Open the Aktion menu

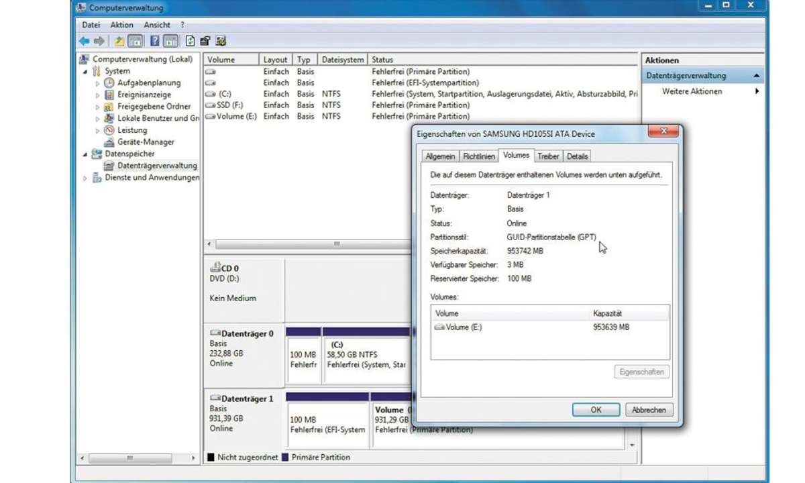pos(122,25)
